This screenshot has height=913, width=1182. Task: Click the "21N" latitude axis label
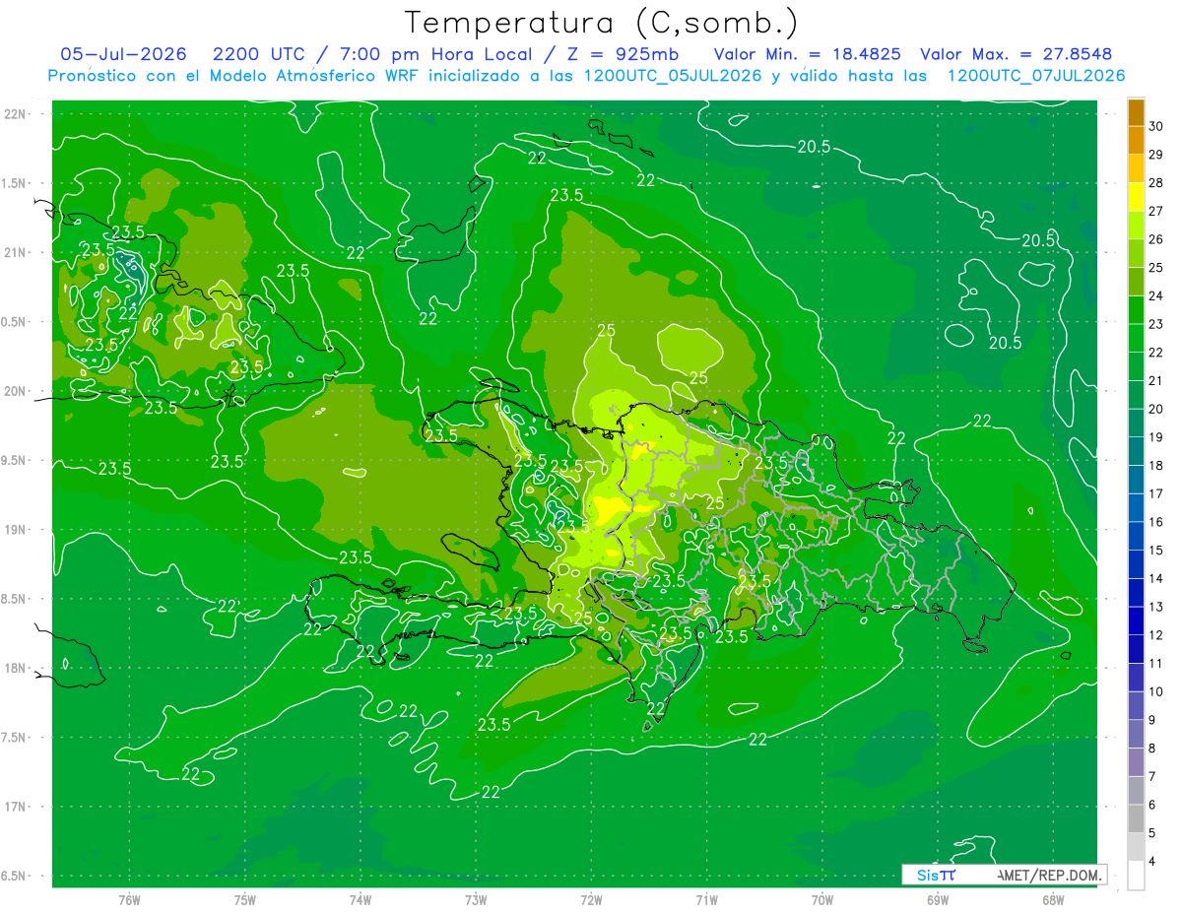pyautogui.click(x=16, y=252)
